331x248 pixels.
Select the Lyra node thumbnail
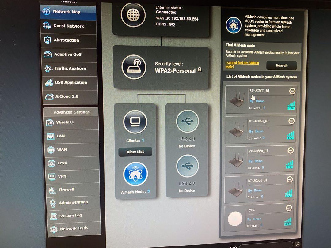tap(235, 219)
